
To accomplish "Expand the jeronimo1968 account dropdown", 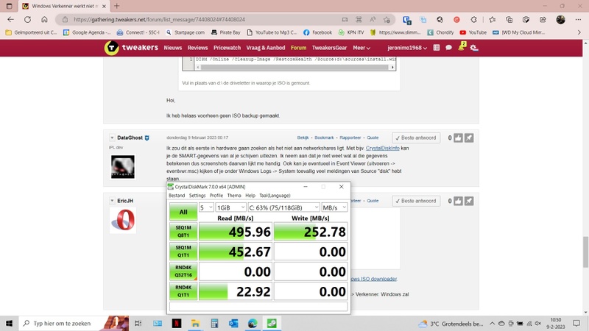I will pyautogui.click(x=407, y=48).
